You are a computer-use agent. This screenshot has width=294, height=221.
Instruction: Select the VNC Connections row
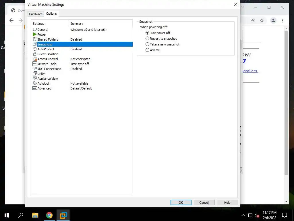pos(82,68)
